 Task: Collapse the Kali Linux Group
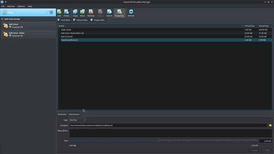click(2, 19)
